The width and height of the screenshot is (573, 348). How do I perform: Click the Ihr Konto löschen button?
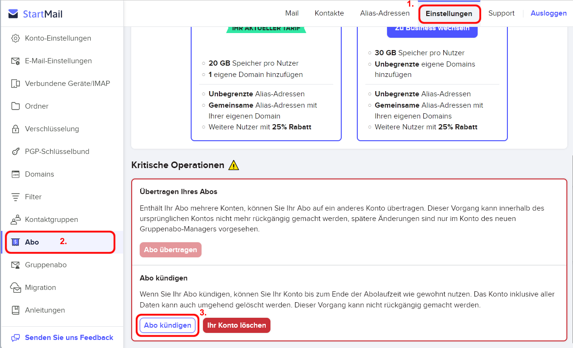pos(236,325)
